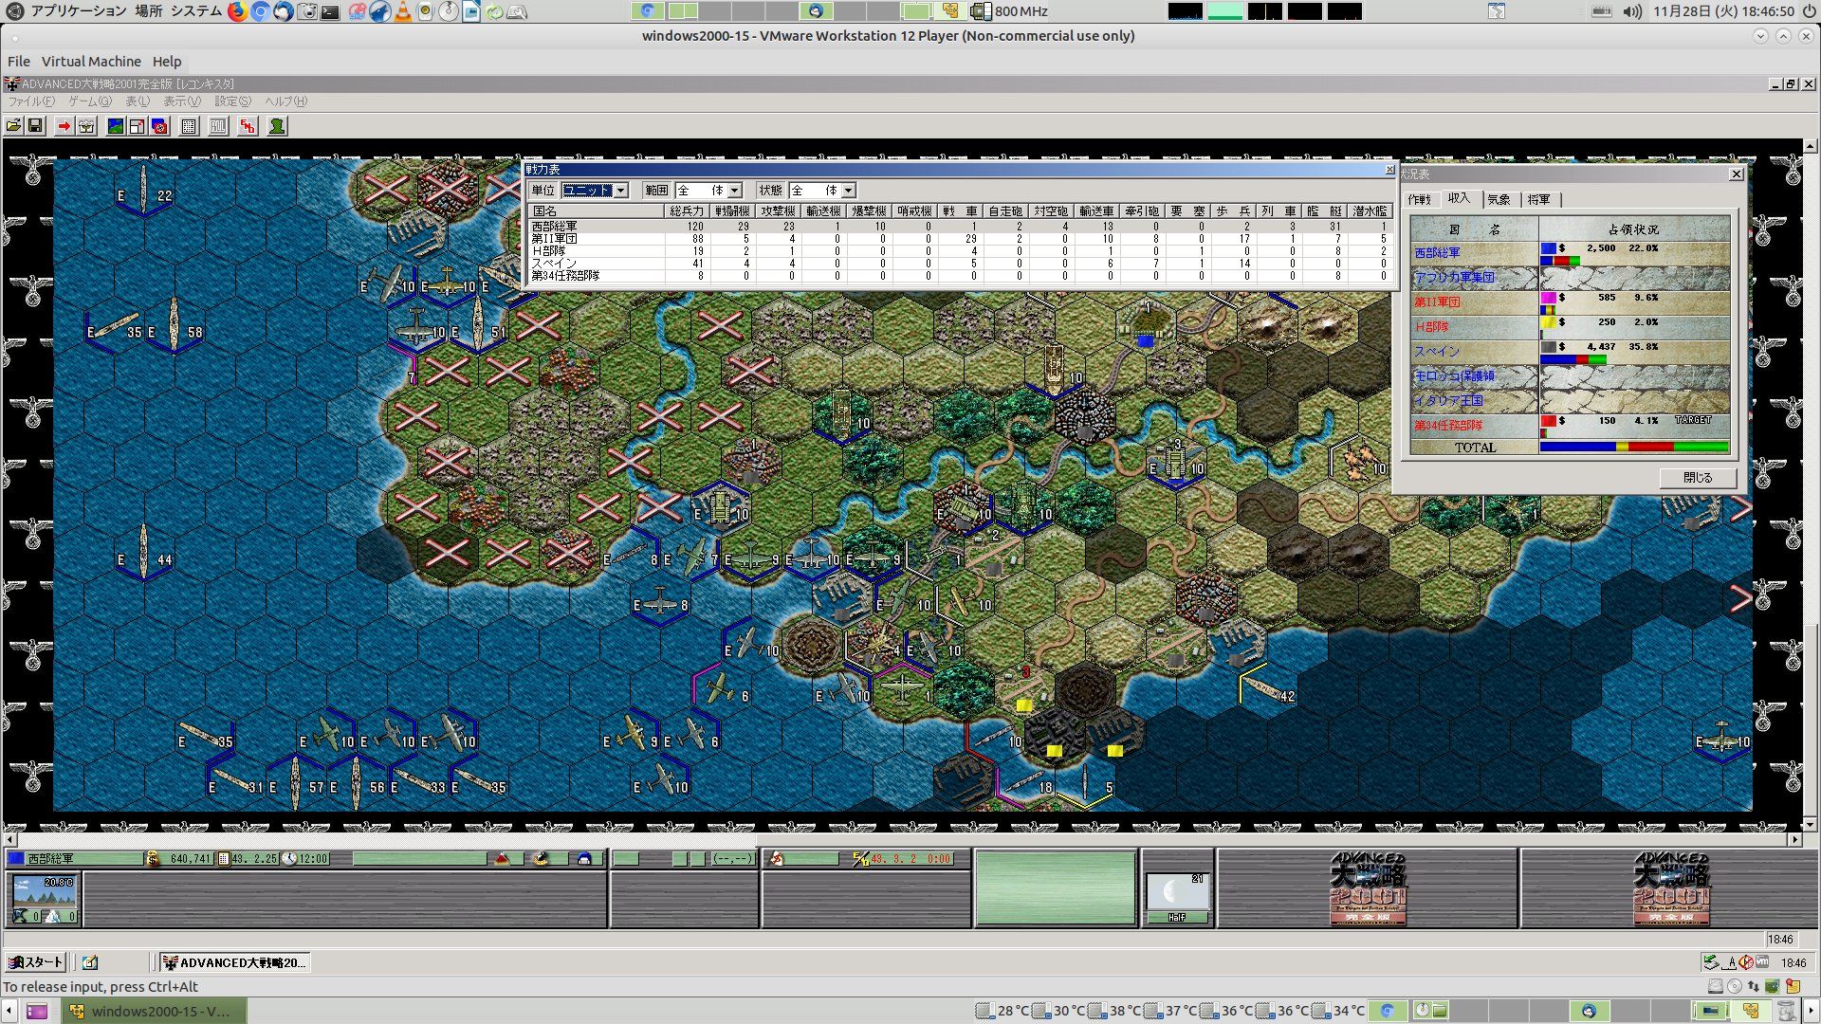Switch to the 将軍 tab
Image resolution: width=1821 pixels, height=1024 pixels.
pos(1539,200)
